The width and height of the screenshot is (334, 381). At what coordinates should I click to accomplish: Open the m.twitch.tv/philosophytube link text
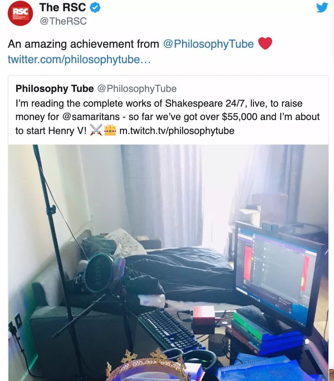click(x=177, y=131)
